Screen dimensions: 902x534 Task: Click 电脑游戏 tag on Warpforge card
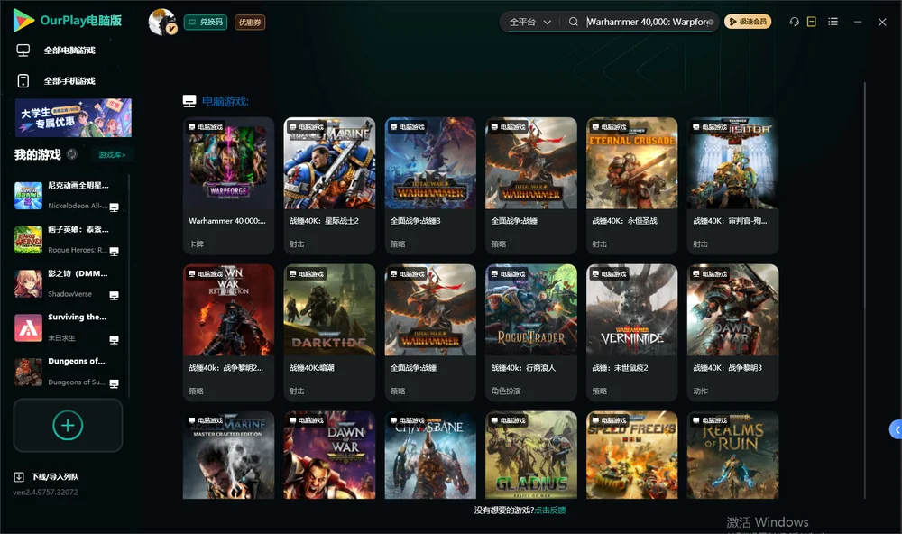(206, 126)
